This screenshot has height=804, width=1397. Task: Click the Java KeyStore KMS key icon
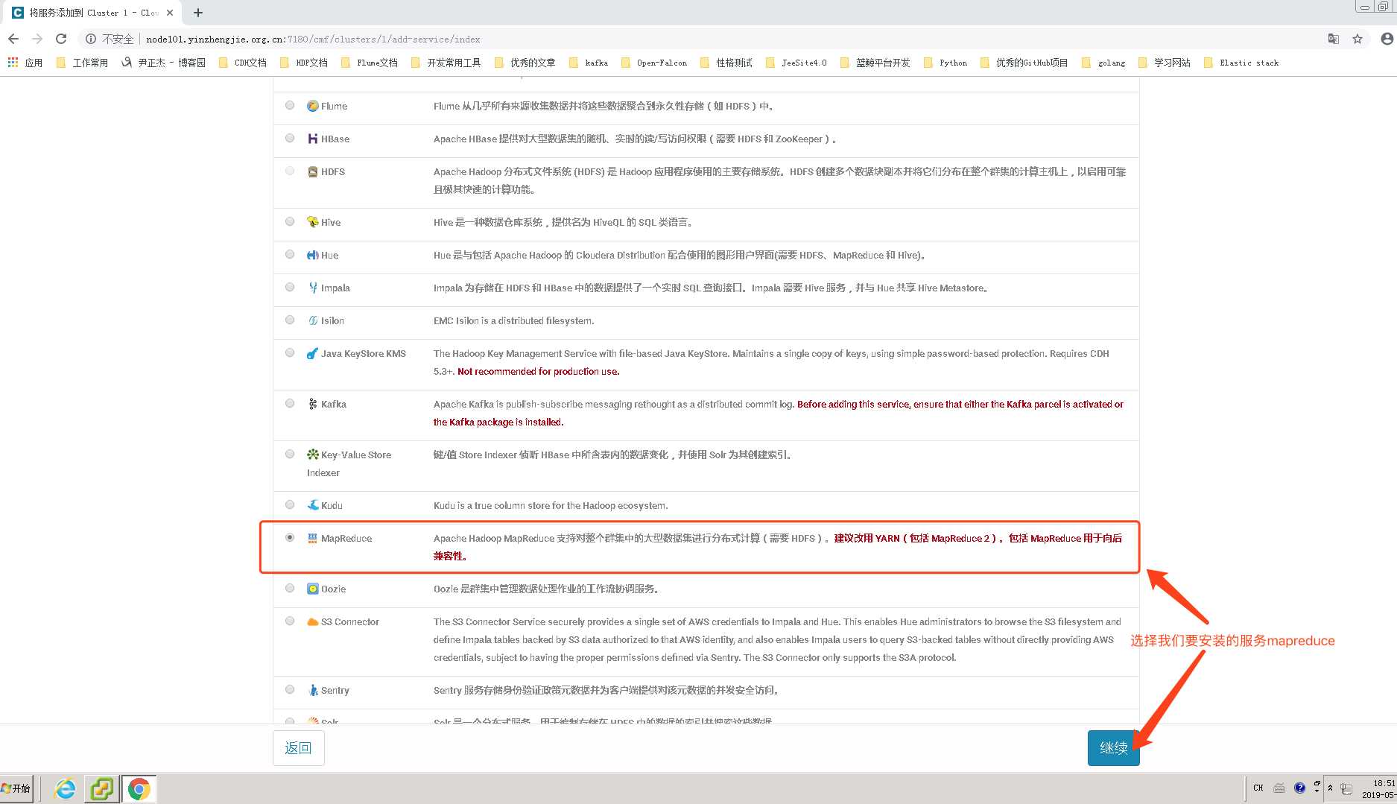tap(313, 353)
